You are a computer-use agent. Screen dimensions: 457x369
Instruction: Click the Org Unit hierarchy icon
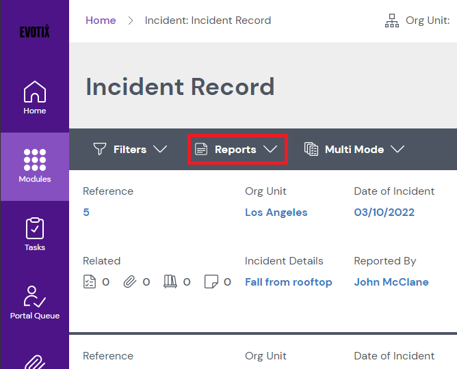(392, 20)
